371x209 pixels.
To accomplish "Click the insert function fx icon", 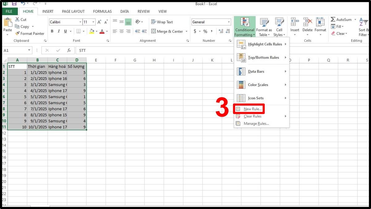I will (69, 50).
